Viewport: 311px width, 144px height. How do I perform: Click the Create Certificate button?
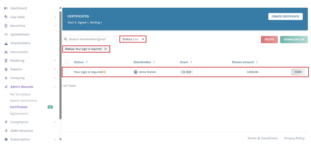(285, 16)
